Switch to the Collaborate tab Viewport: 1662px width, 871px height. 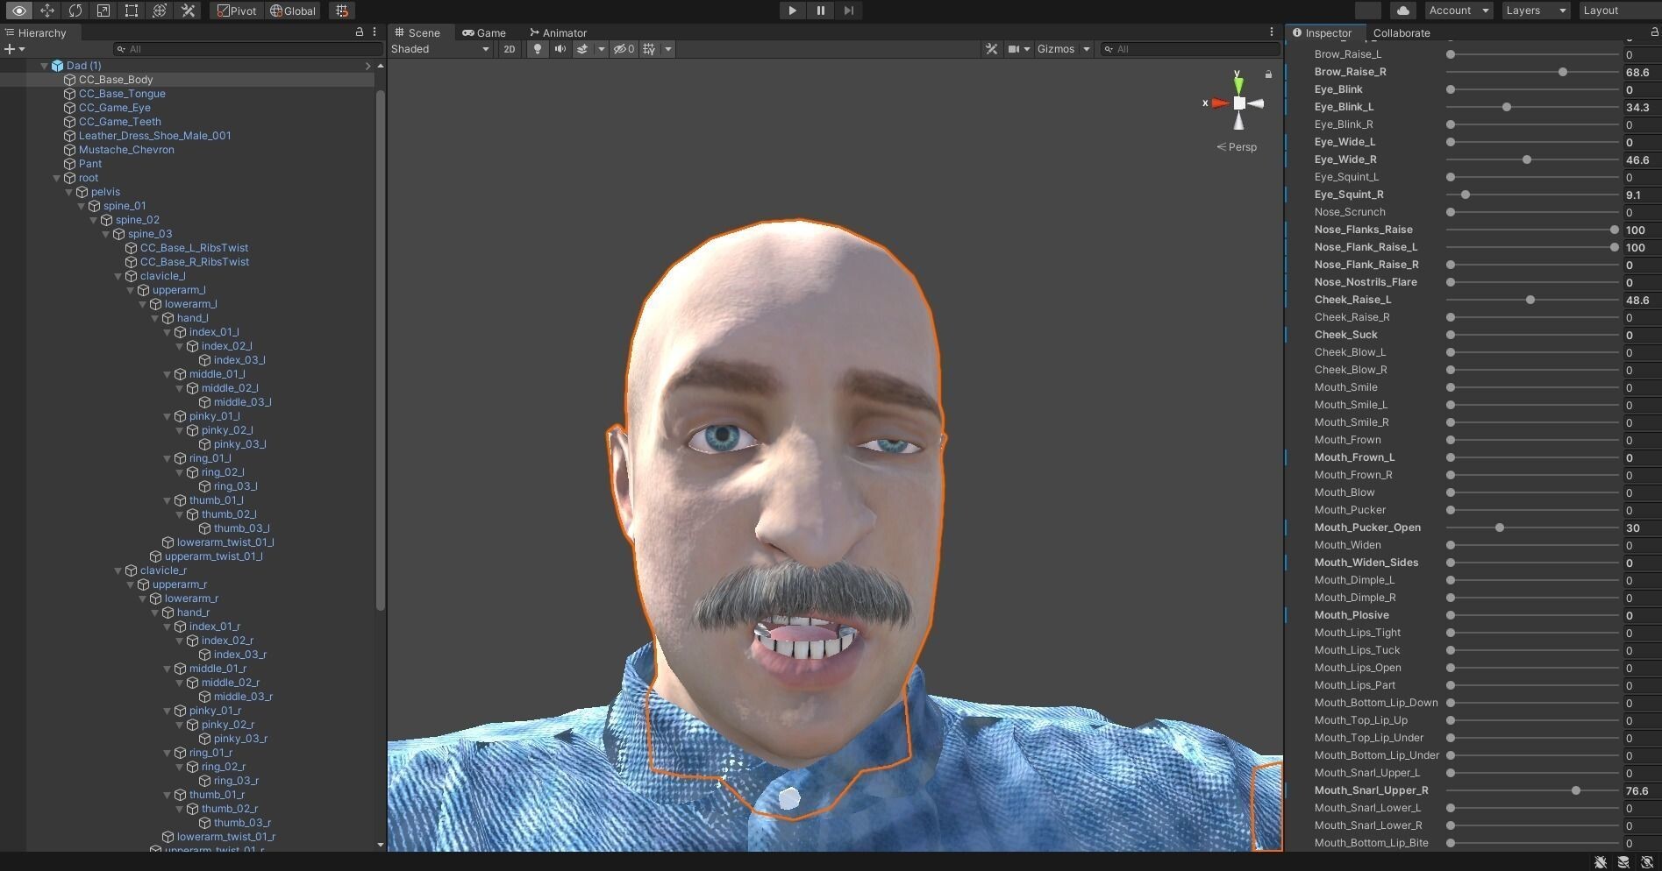(x=1401, y=32)
